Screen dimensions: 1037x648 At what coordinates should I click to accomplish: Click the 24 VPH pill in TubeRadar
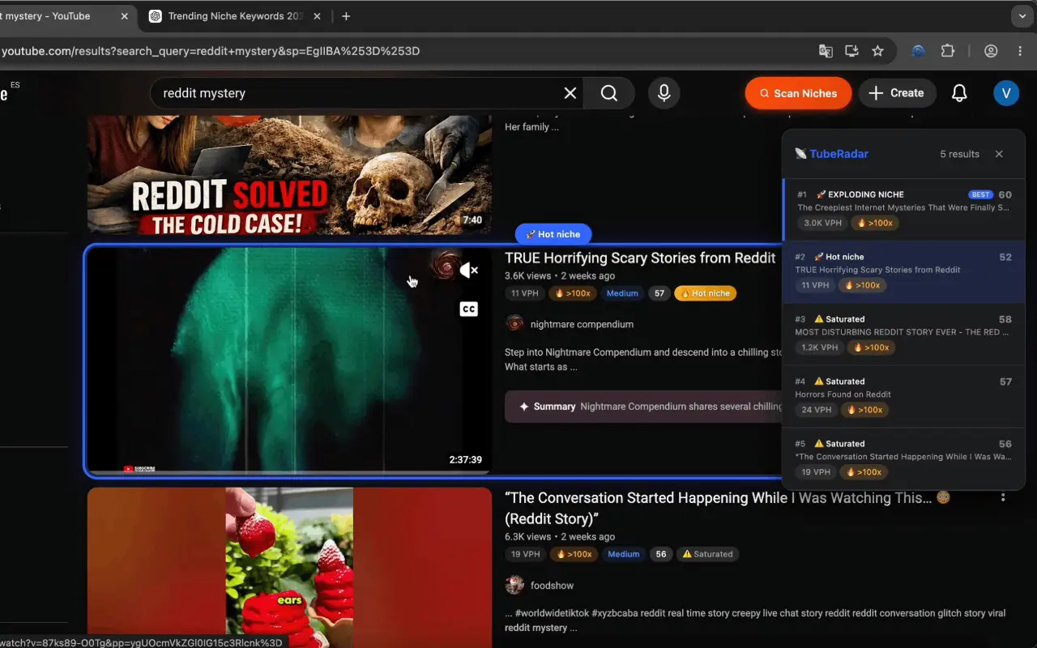pos(817,410)
